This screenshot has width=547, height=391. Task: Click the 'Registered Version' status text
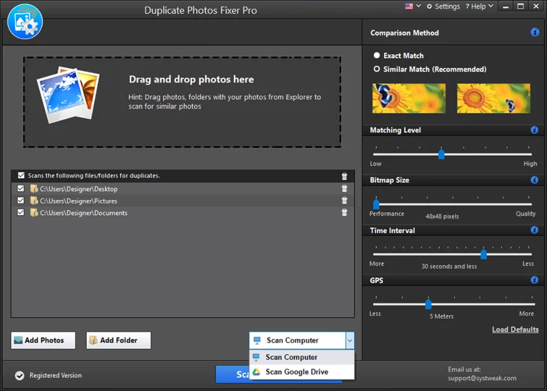click(55, 375)
